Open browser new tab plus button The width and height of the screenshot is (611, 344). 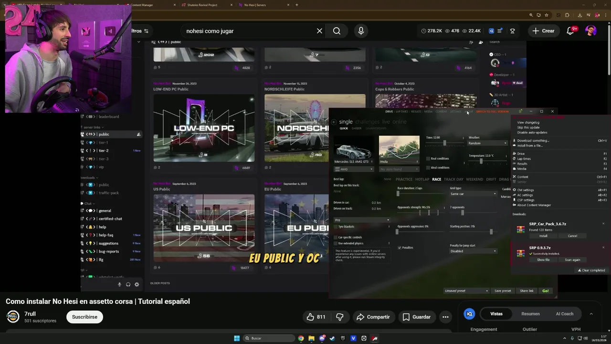pyautogui.click(x=296, y=5)
